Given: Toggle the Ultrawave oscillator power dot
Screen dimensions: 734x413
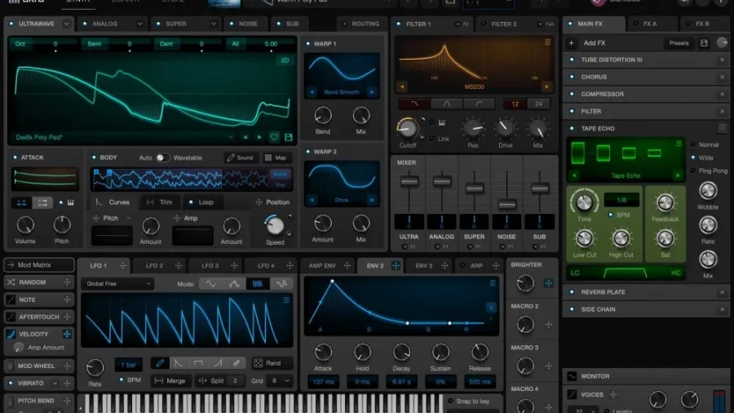Looking at the screenshot, I should pyautogui.click(x=11, y=24).
